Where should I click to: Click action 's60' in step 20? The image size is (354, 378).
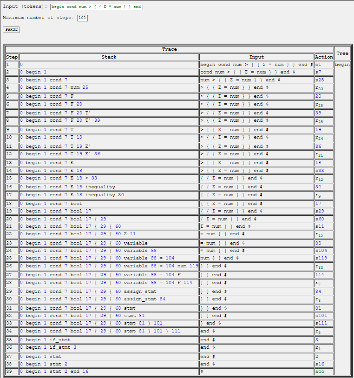pos(324,219)
